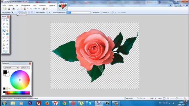Open the Эффекты menu
189x106 pixels.
52,5
